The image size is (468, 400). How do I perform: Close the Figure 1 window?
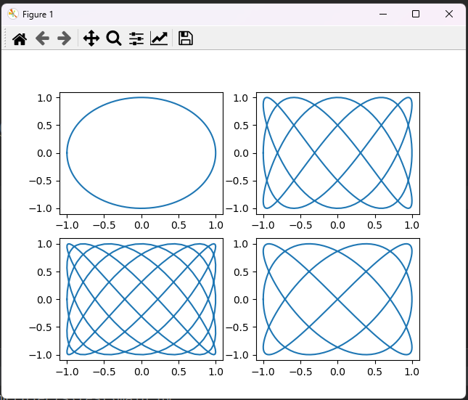coord(449,14)
